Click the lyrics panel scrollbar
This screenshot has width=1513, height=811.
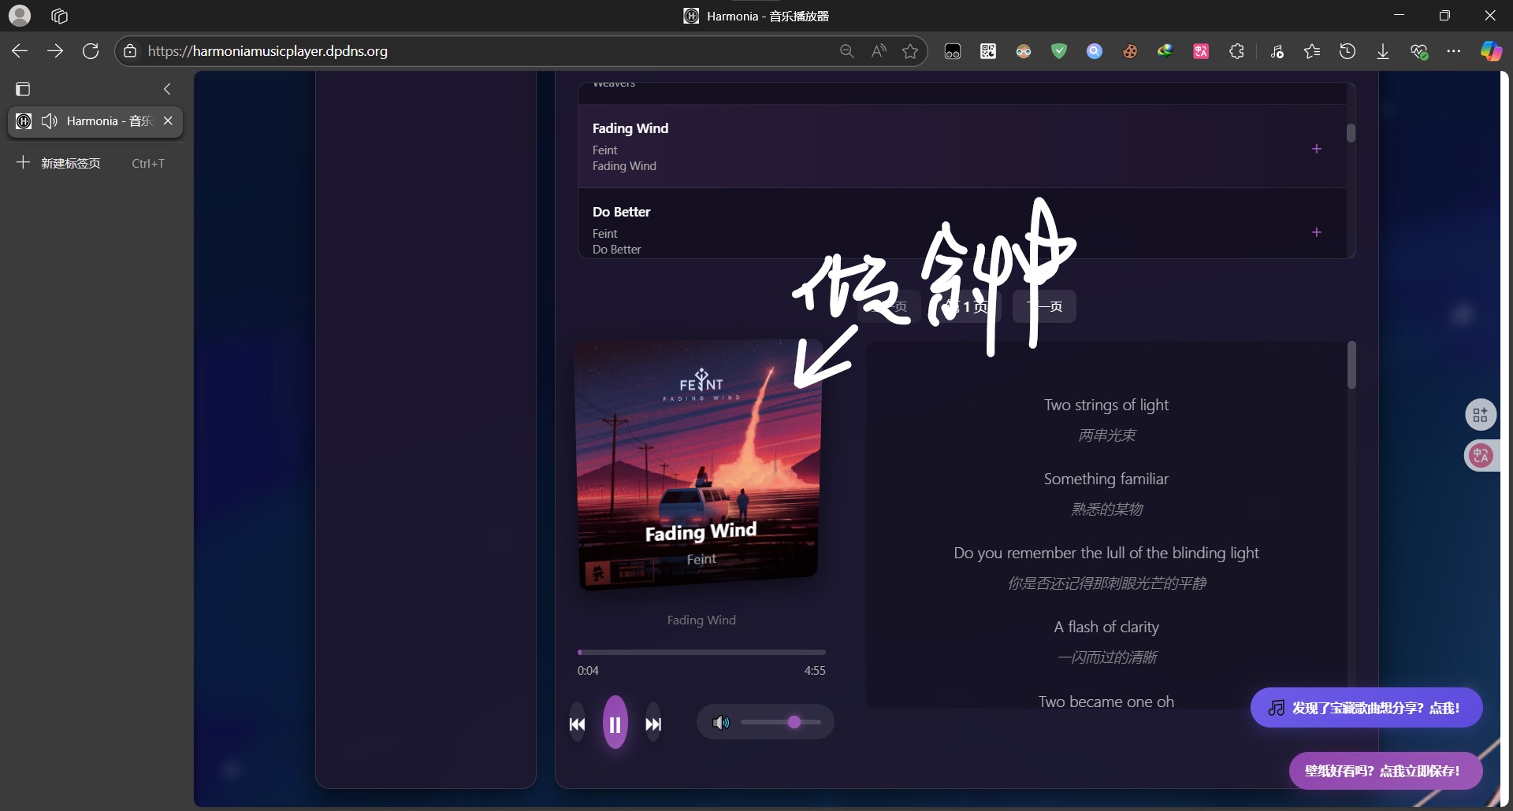(1351, 365)
